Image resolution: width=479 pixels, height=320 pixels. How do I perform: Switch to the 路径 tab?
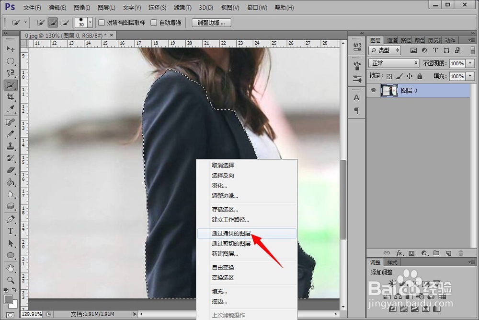click(406, 40)
